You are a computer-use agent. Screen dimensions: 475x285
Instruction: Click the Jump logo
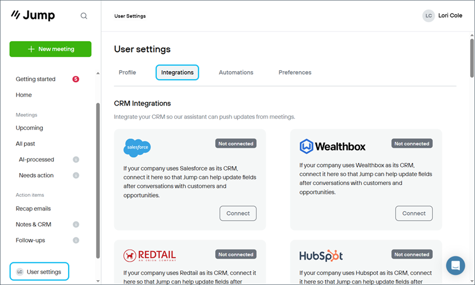pyautogui.click(x=33, y=15)
